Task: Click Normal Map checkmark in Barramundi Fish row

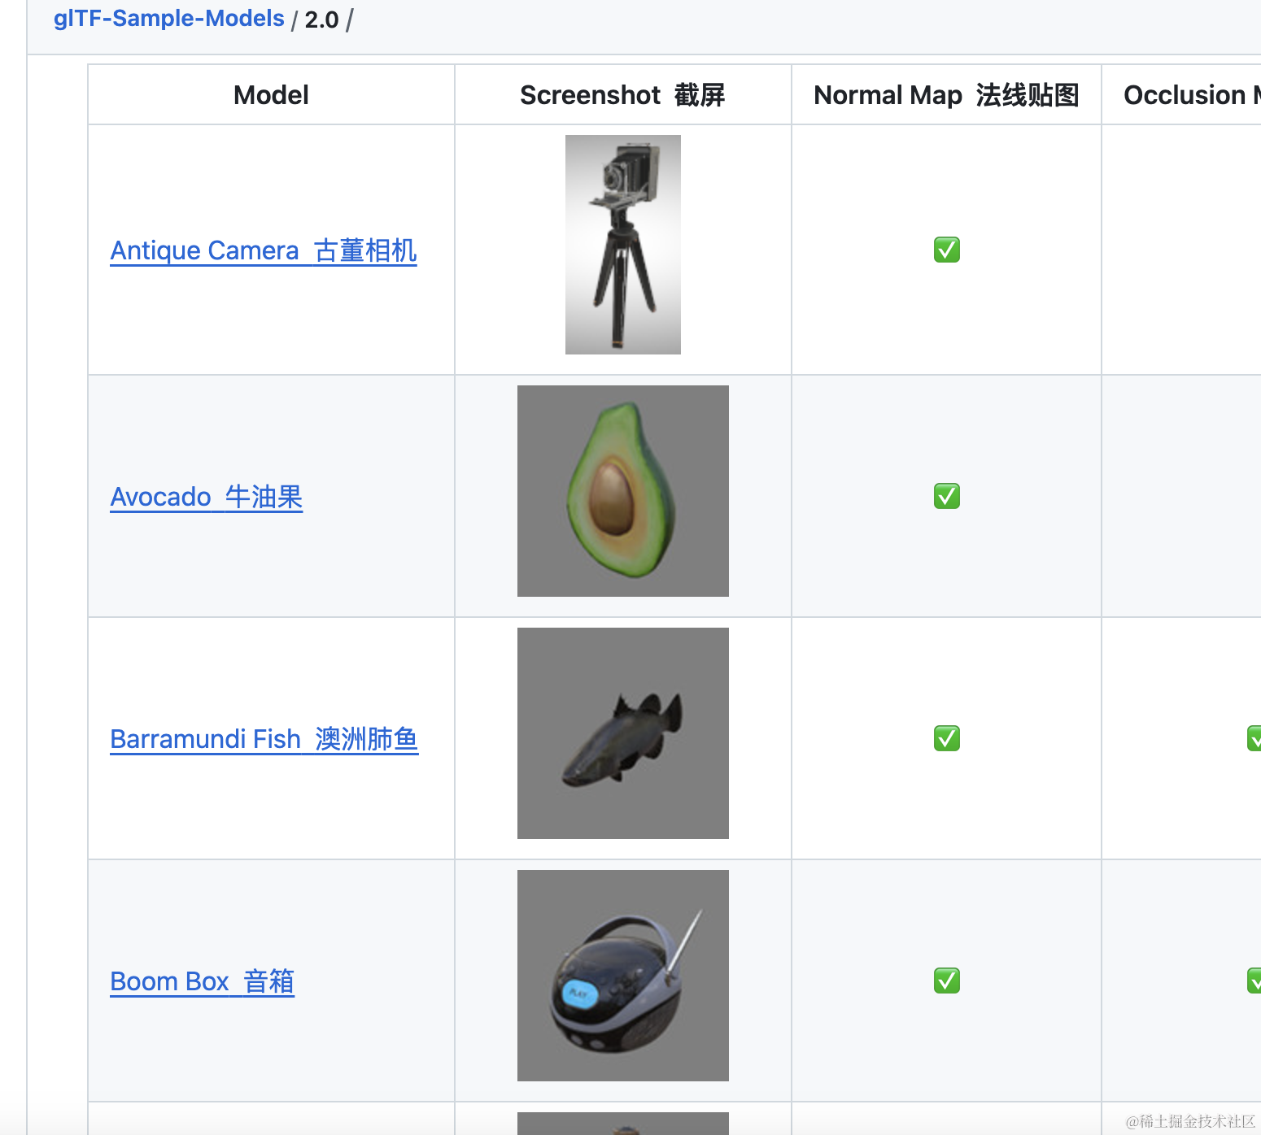Action: click(x=947, y=738)
